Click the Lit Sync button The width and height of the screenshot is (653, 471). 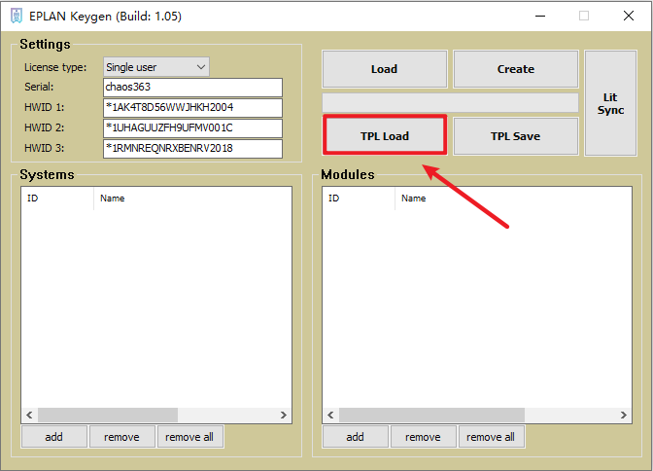(x=610, y=103)
